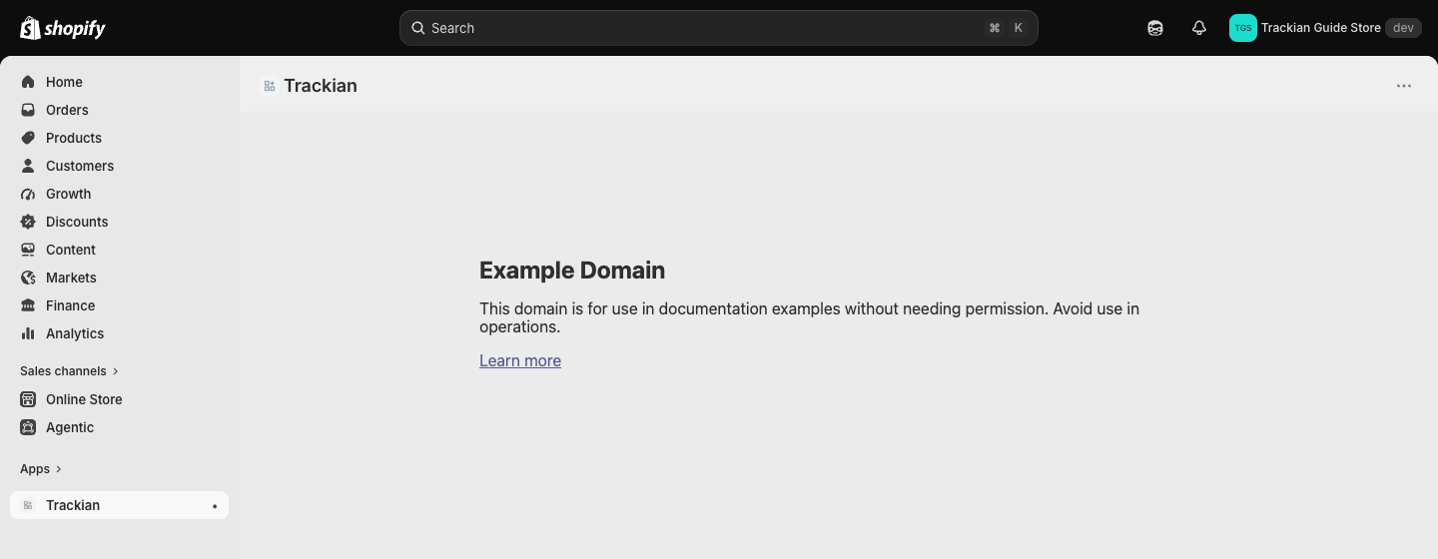Screen dimensions: 1438x559
Task: Open Growth in the sidebar
Action: point(120,194)
